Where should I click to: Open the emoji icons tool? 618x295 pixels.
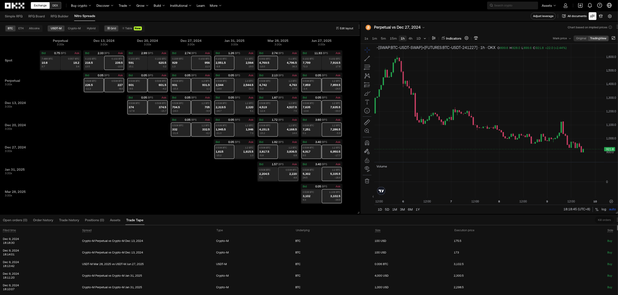pyautogui.click(x=367, y=111)
